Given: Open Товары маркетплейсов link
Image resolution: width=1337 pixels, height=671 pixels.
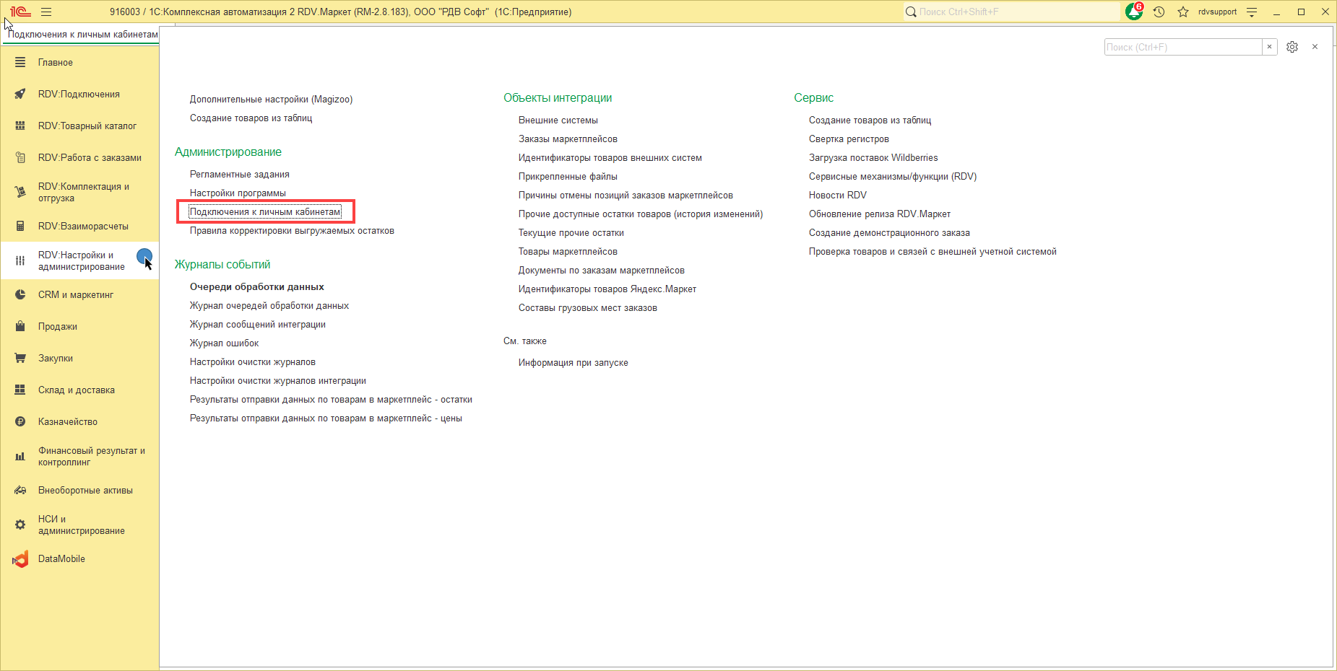Looking at the screenshot, I should pos(568,252).
